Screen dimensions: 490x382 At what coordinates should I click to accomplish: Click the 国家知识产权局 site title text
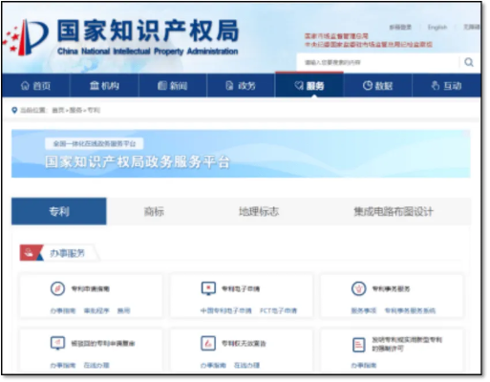click(x=148, y=31)
